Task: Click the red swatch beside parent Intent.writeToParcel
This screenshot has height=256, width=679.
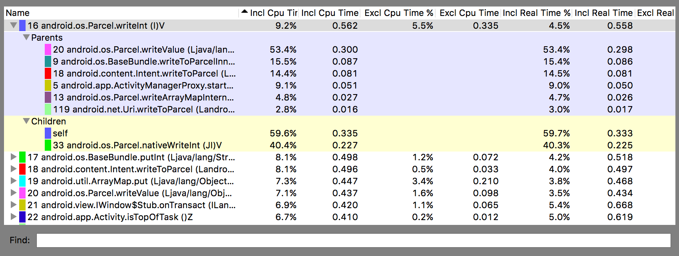Action: [48, 73]
